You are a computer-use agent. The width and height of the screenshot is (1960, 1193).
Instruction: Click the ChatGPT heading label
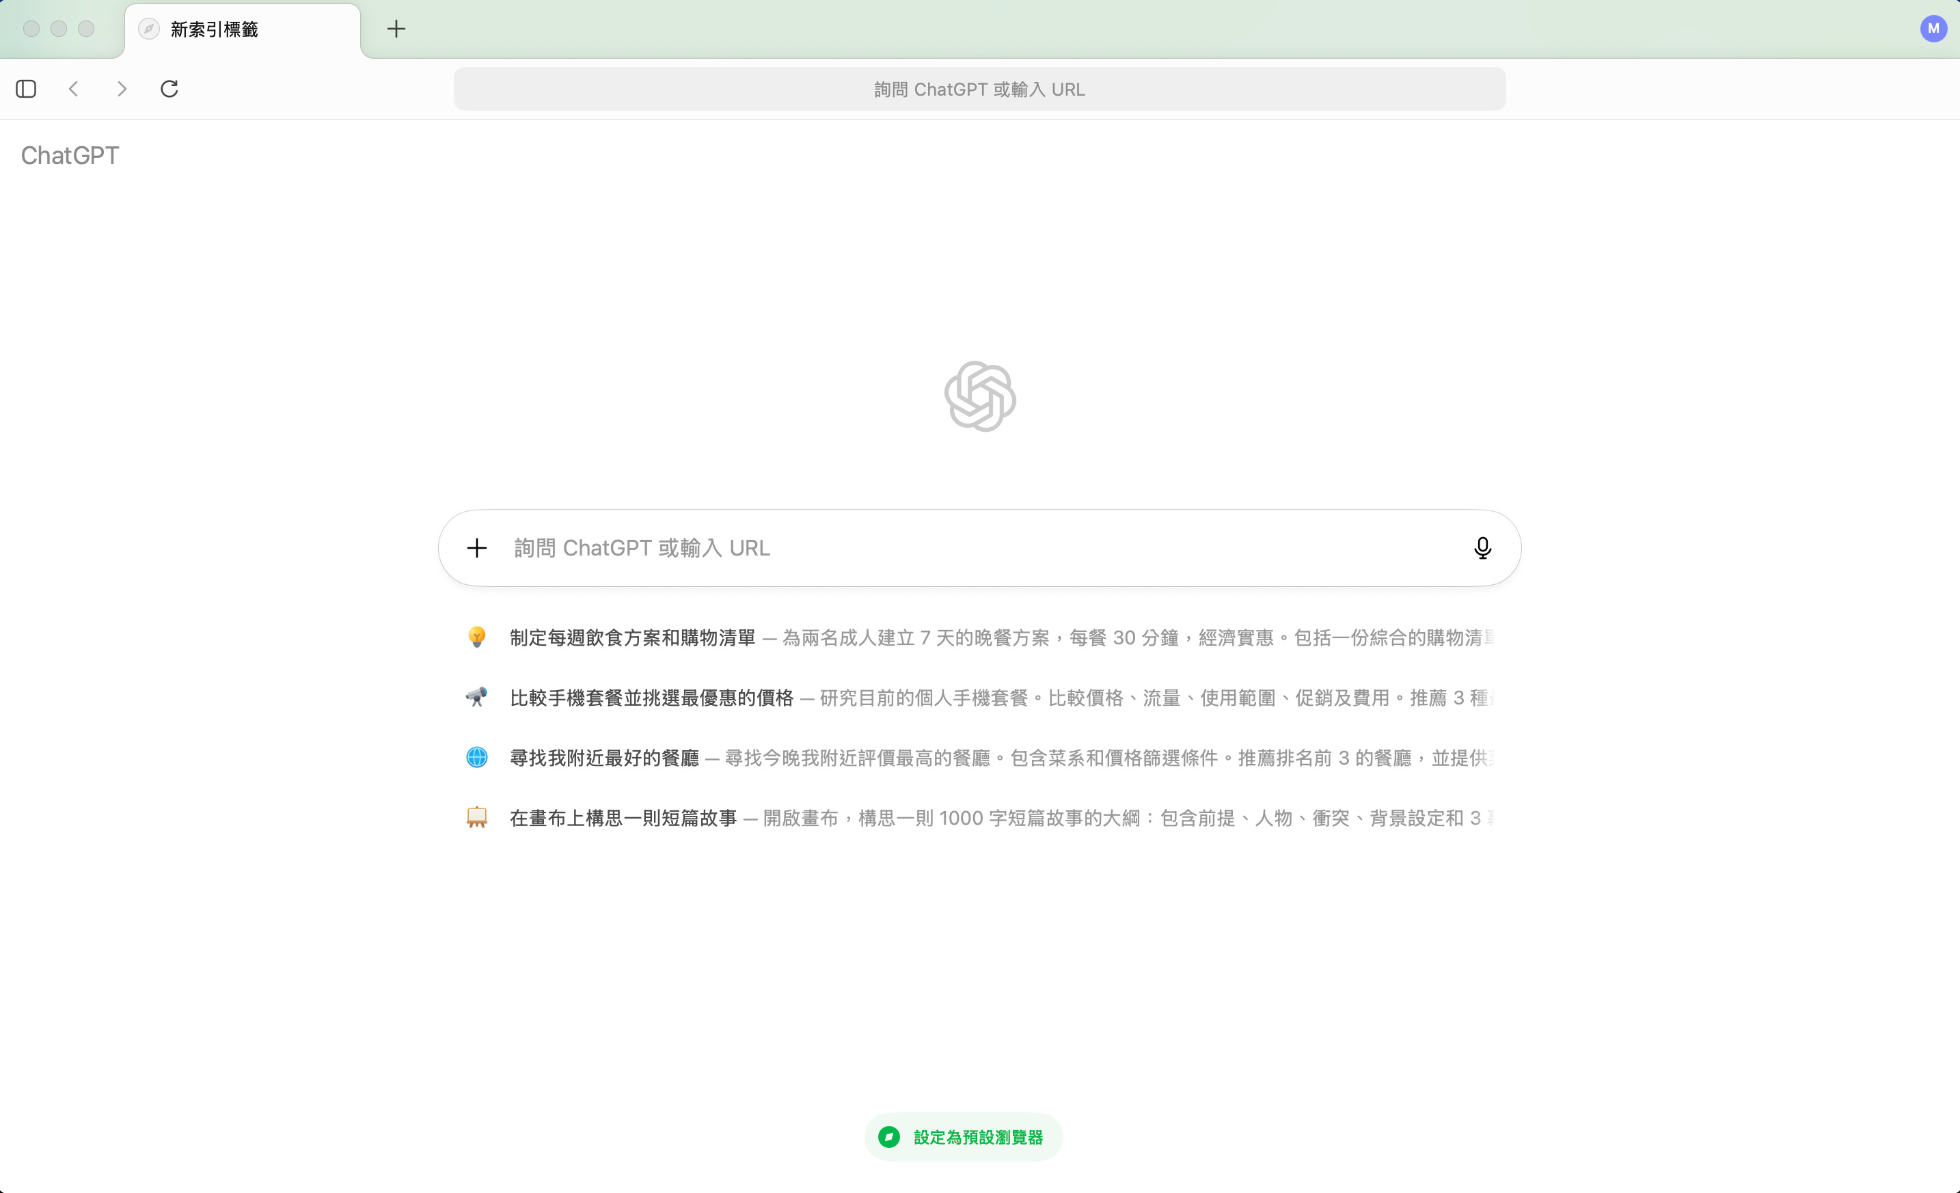70,155
